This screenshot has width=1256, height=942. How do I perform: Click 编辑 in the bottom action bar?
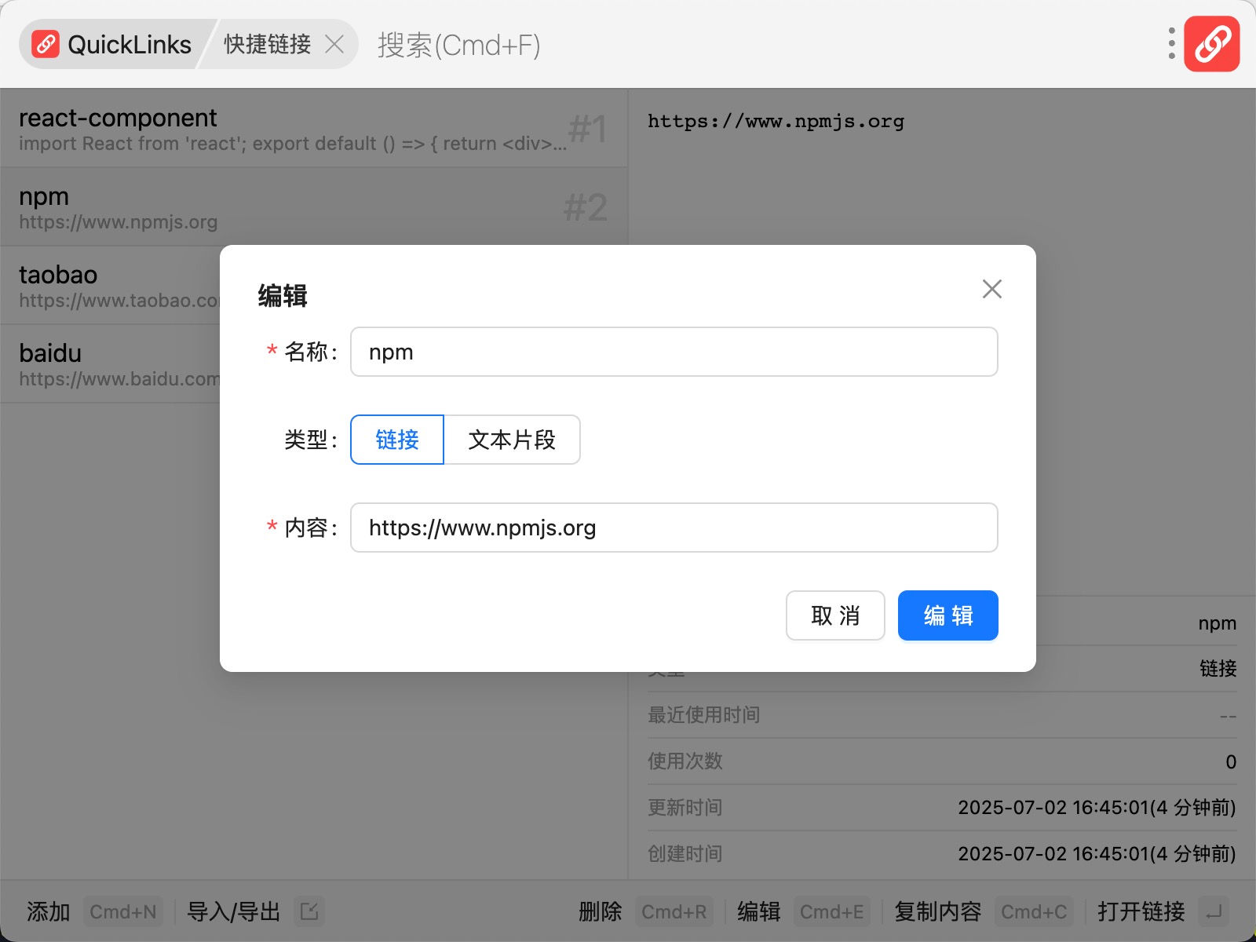click(x=759, y=911)
